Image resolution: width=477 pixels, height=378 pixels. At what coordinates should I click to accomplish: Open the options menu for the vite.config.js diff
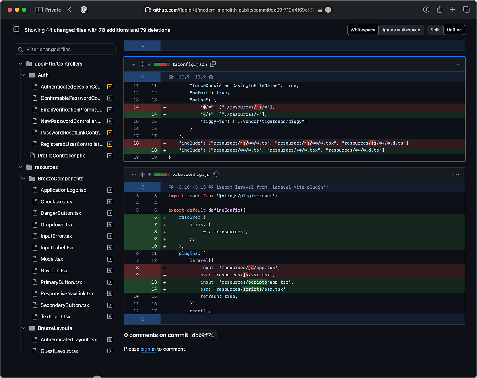(x=456, y=174)
